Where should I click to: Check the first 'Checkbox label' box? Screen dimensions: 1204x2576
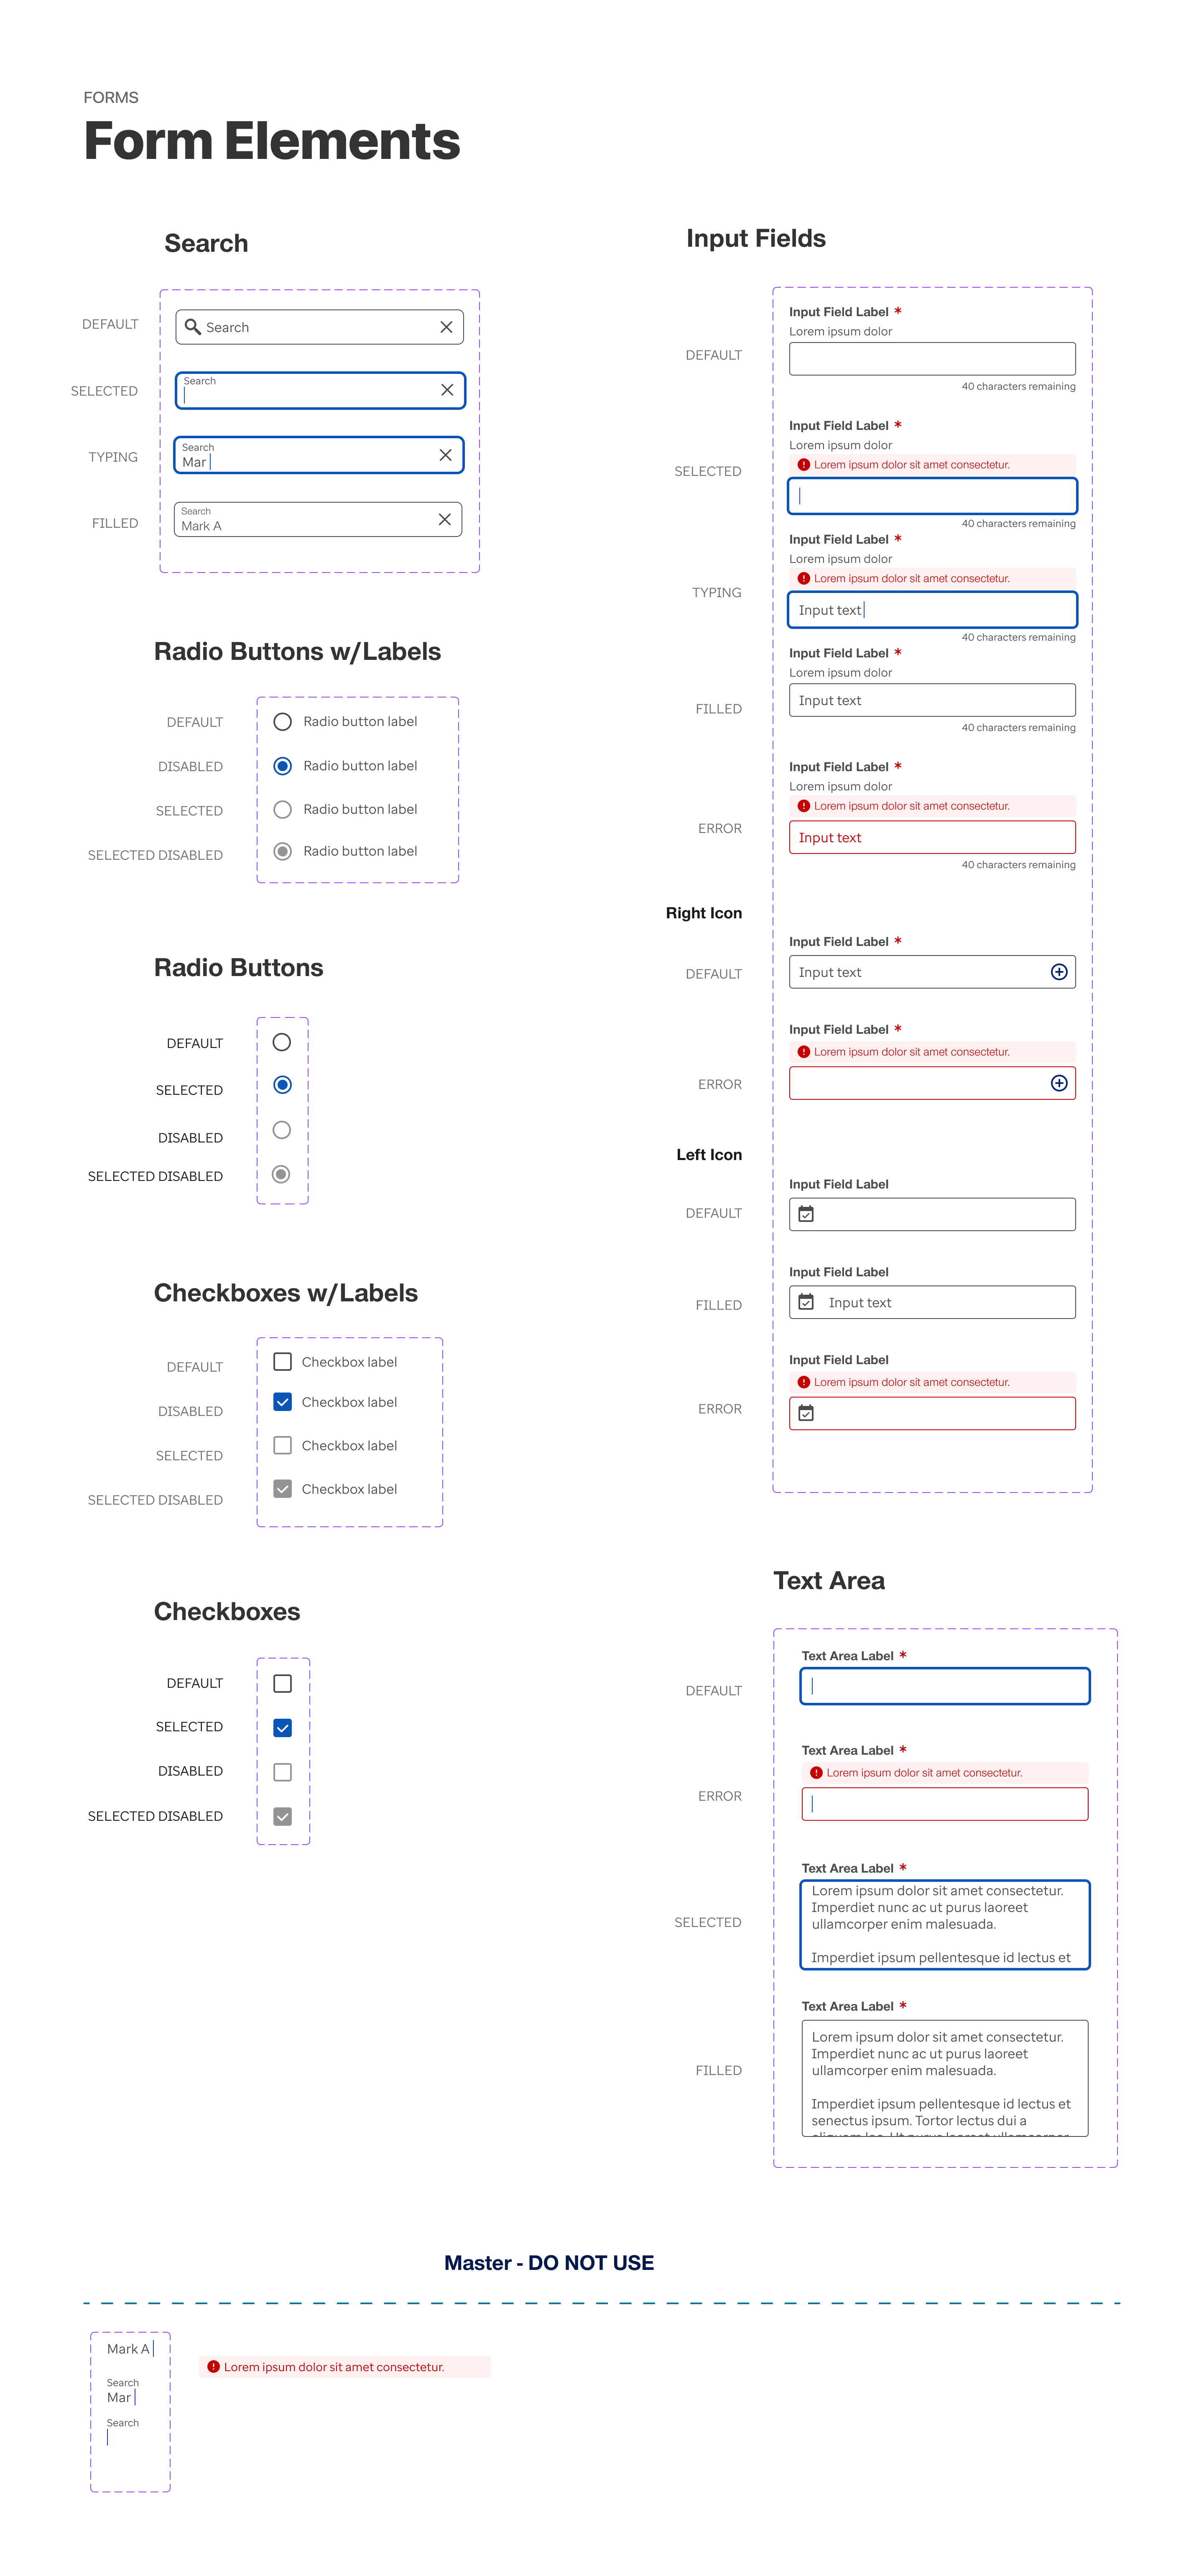(283, 1362)
